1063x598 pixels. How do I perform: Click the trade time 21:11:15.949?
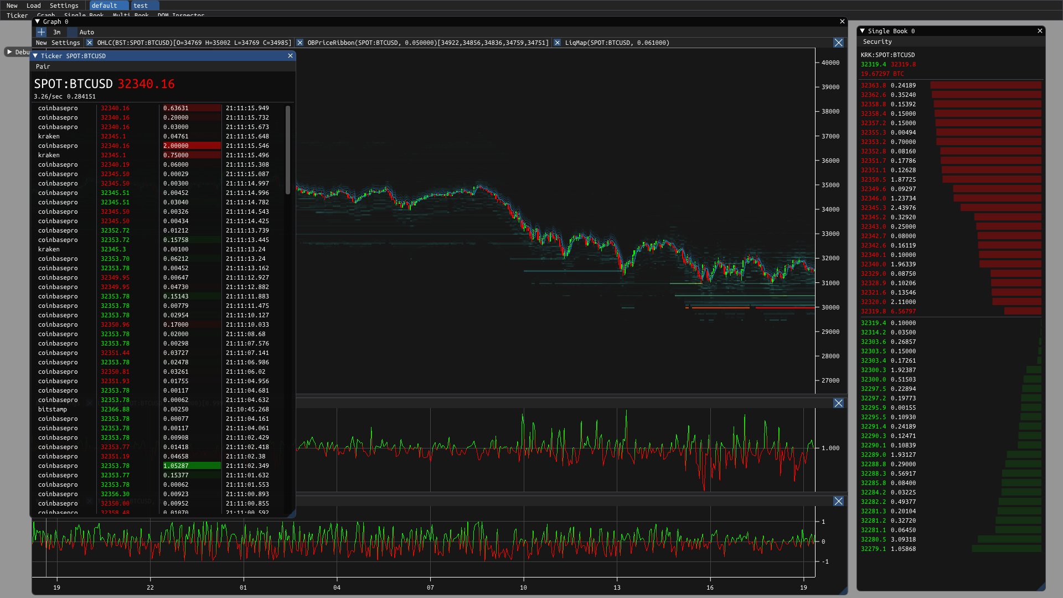click(x=247, y=108)
